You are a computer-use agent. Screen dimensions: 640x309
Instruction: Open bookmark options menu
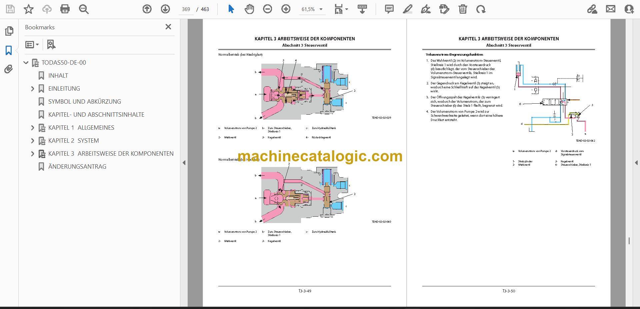(x=32, y=44)
